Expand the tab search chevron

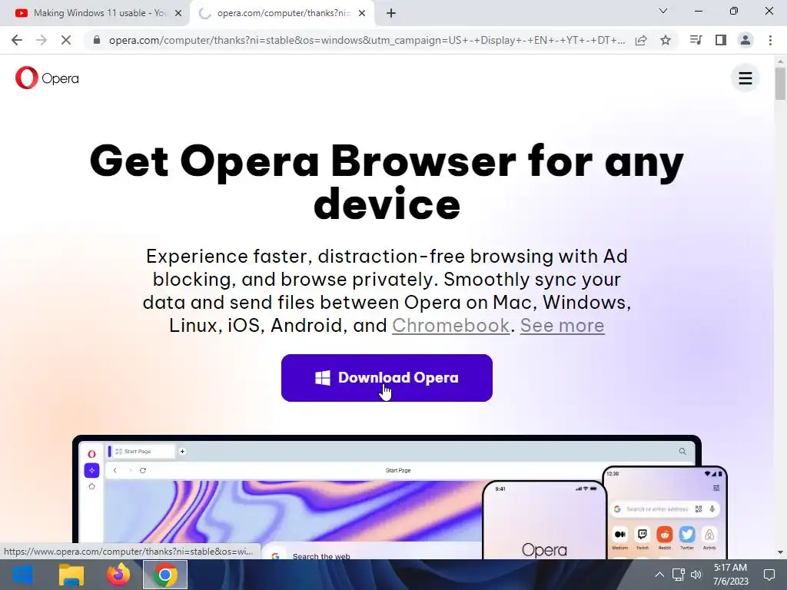[x=663, y=11]
